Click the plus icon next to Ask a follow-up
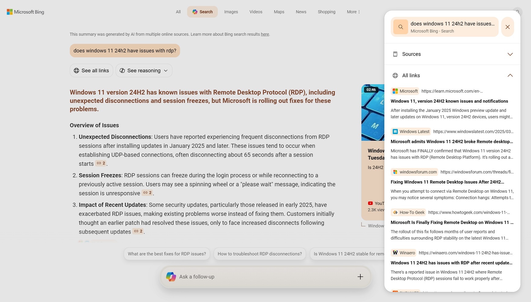The image size is (531, 302). pos(360,277)
